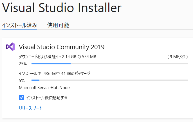Screen dimensions: 193x122
Task: Click the 25% download percentage label
Action: coord(23,64)
